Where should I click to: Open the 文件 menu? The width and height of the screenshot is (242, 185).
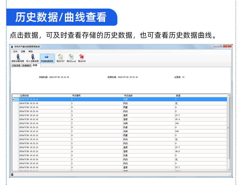click(15, 51)
